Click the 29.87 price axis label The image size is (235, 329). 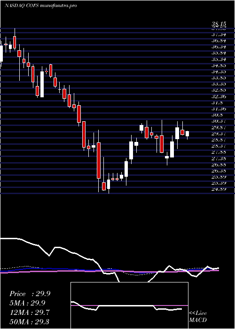click(x=219, y=127)
